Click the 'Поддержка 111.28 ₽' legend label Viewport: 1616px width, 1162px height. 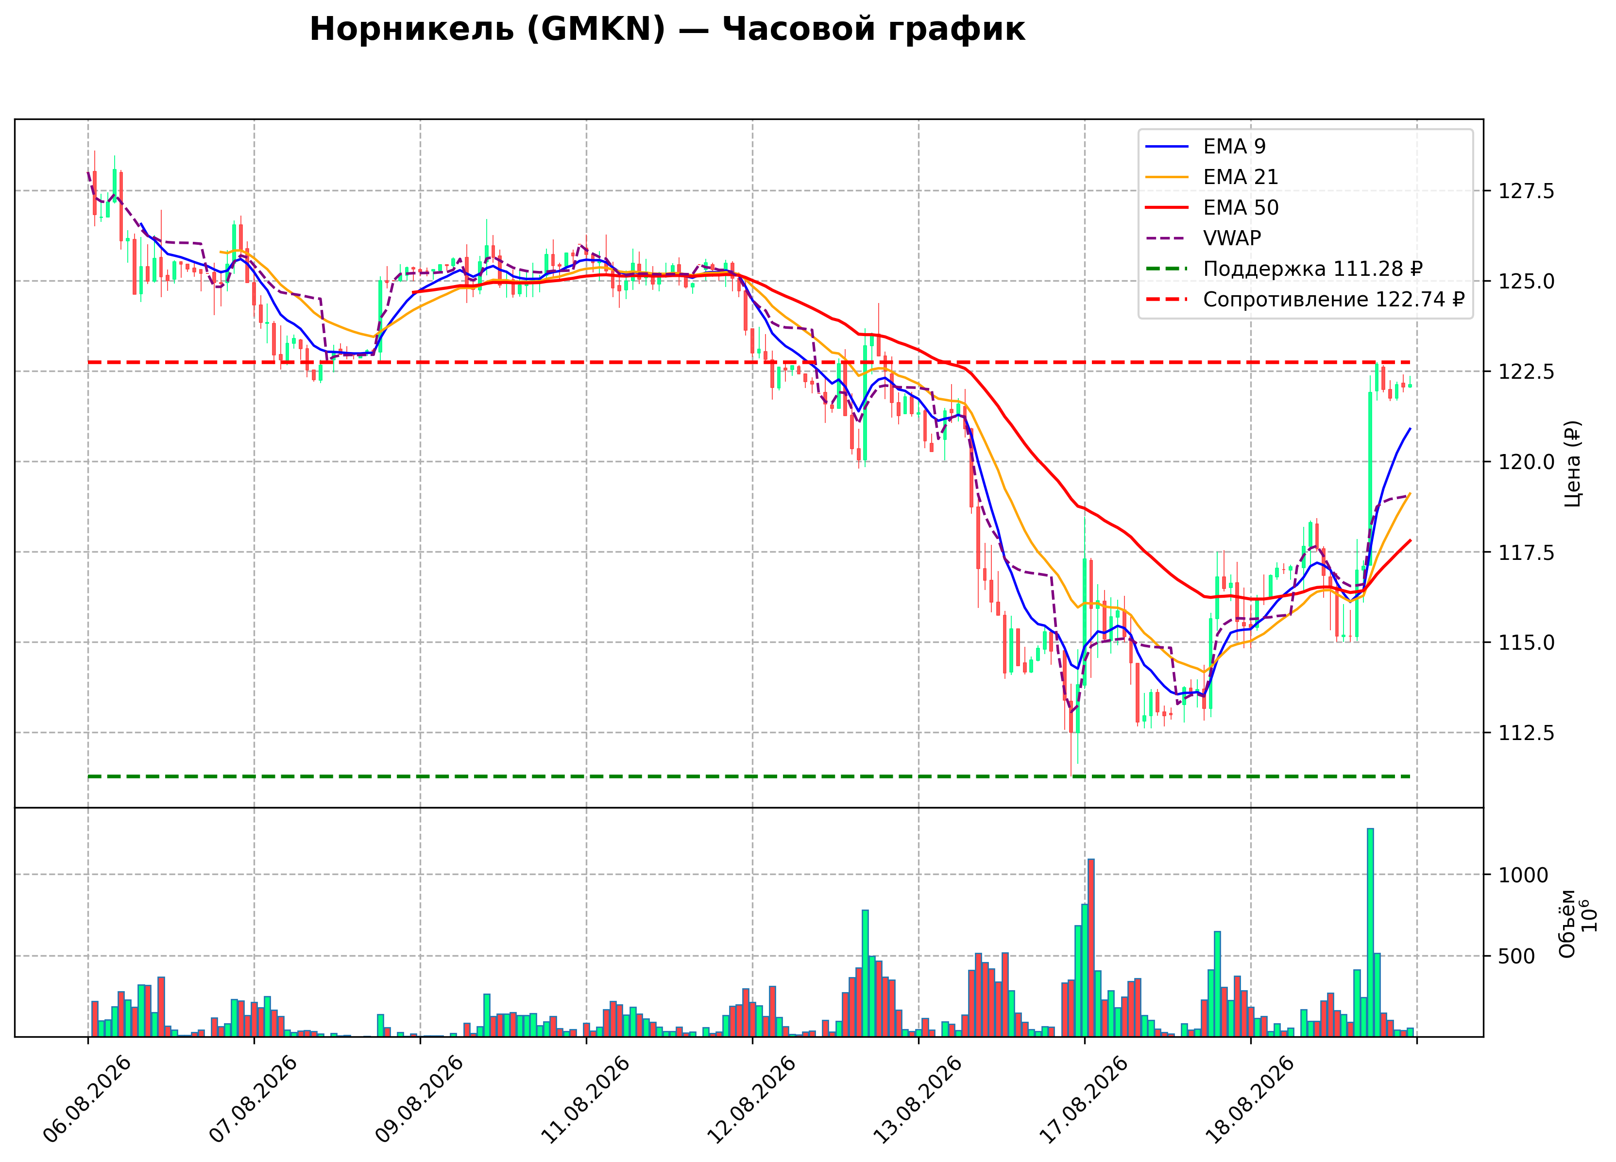tap(1312, 269)
